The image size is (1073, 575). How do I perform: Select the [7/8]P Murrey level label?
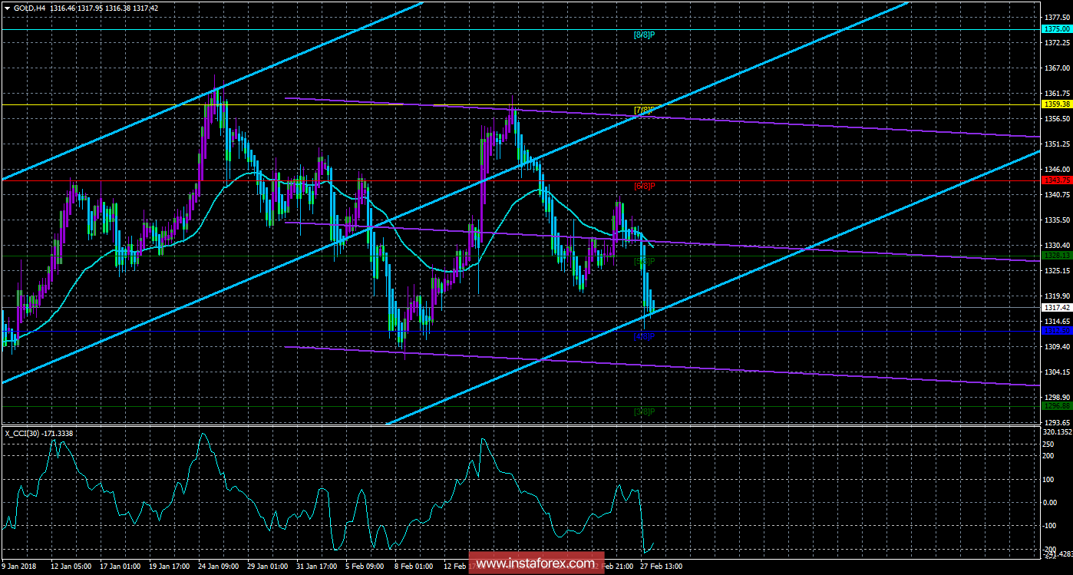point(643,111)
